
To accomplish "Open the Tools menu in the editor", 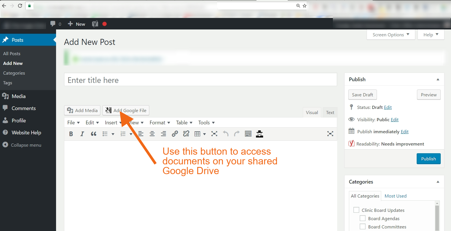I will [206, 123].
